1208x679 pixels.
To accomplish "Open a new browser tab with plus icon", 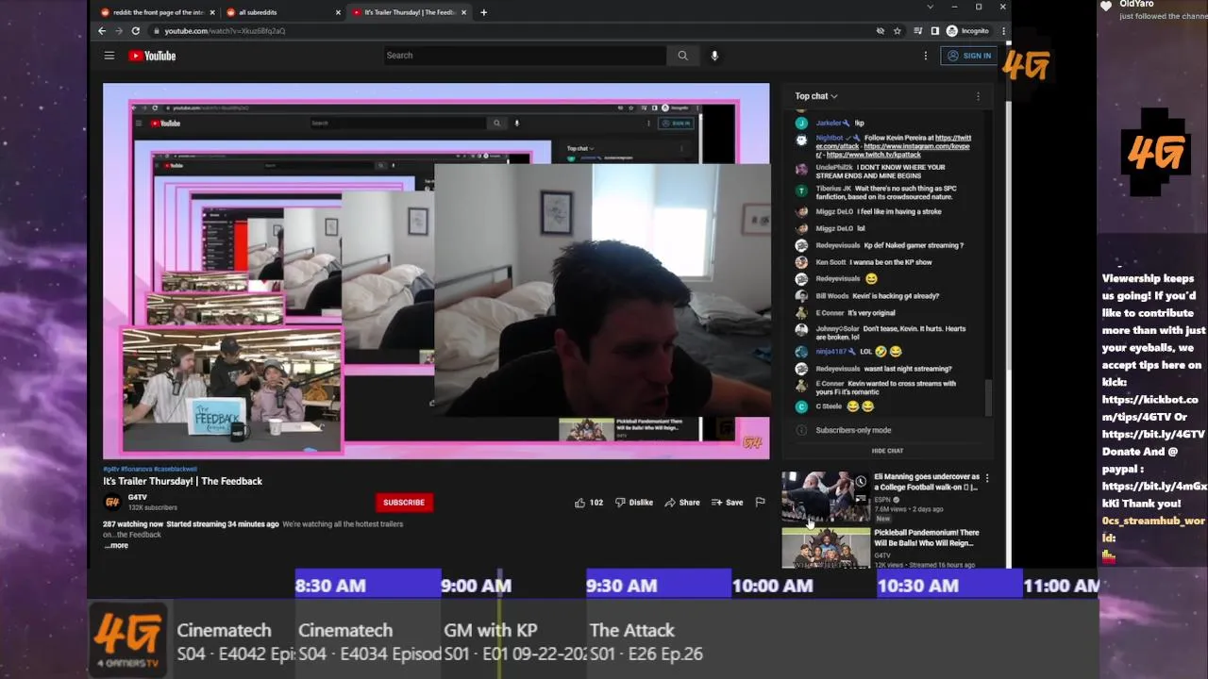I will point(483,12).
